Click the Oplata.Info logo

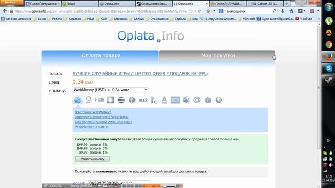pyautogui.click(x=151, y=36)
